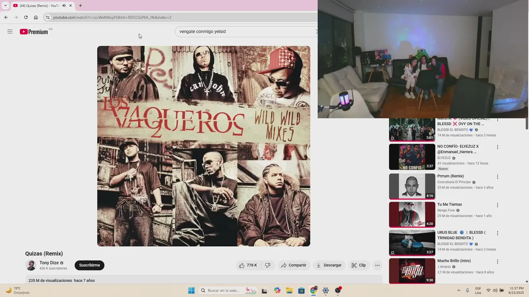Open Prrrum (Remix) video title
Screen dimensions: 529x297
(x=450, y=176)
